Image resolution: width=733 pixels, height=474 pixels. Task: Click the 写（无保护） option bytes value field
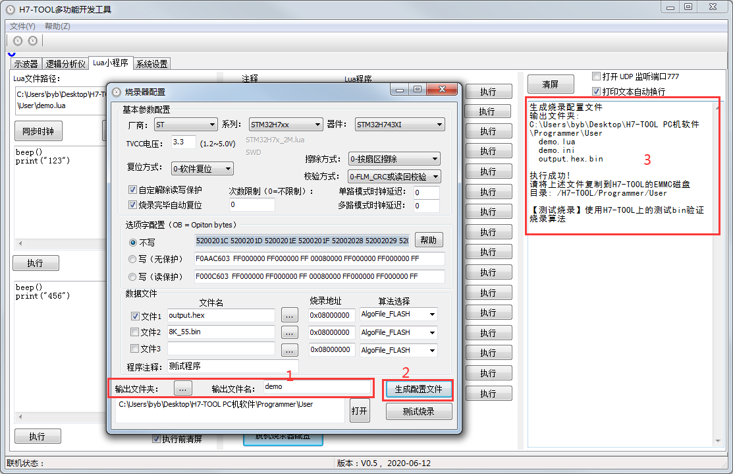tap(320, 259)
